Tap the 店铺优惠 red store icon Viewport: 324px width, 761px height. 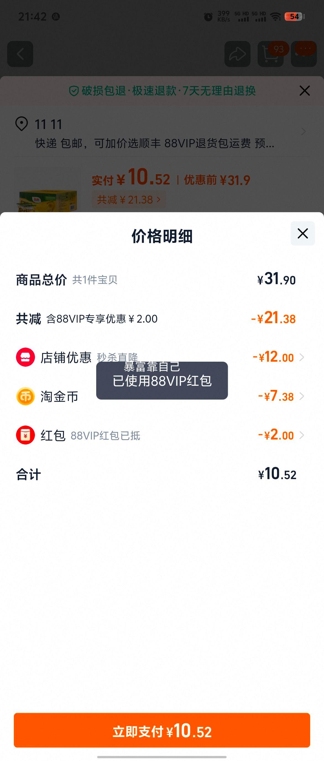(25, 357)
